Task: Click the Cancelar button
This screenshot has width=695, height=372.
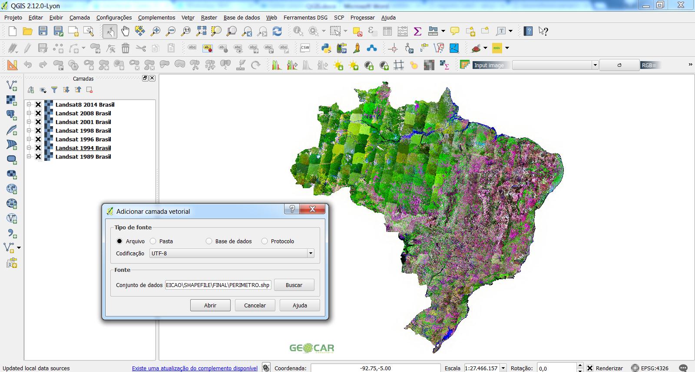Action: (255, 305)
